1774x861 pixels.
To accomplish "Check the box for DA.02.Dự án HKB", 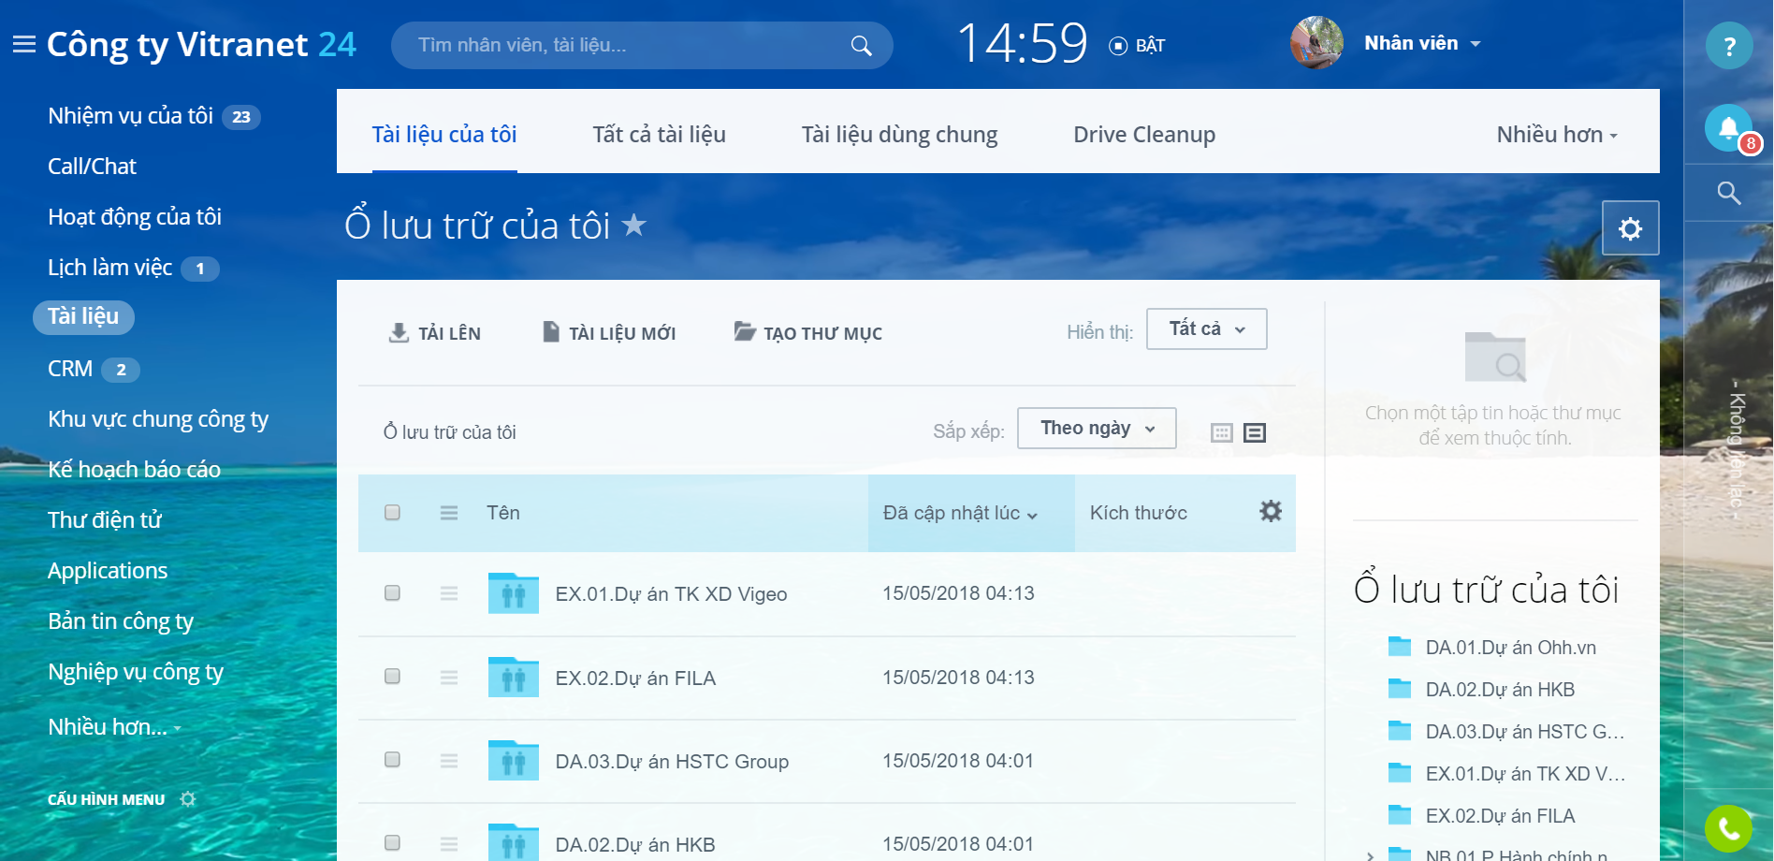I will (x=392, y=842).
